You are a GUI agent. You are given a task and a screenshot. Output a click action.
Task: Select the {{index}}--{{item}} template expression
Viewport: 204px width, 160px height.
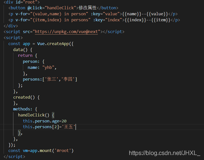(148, 20)
